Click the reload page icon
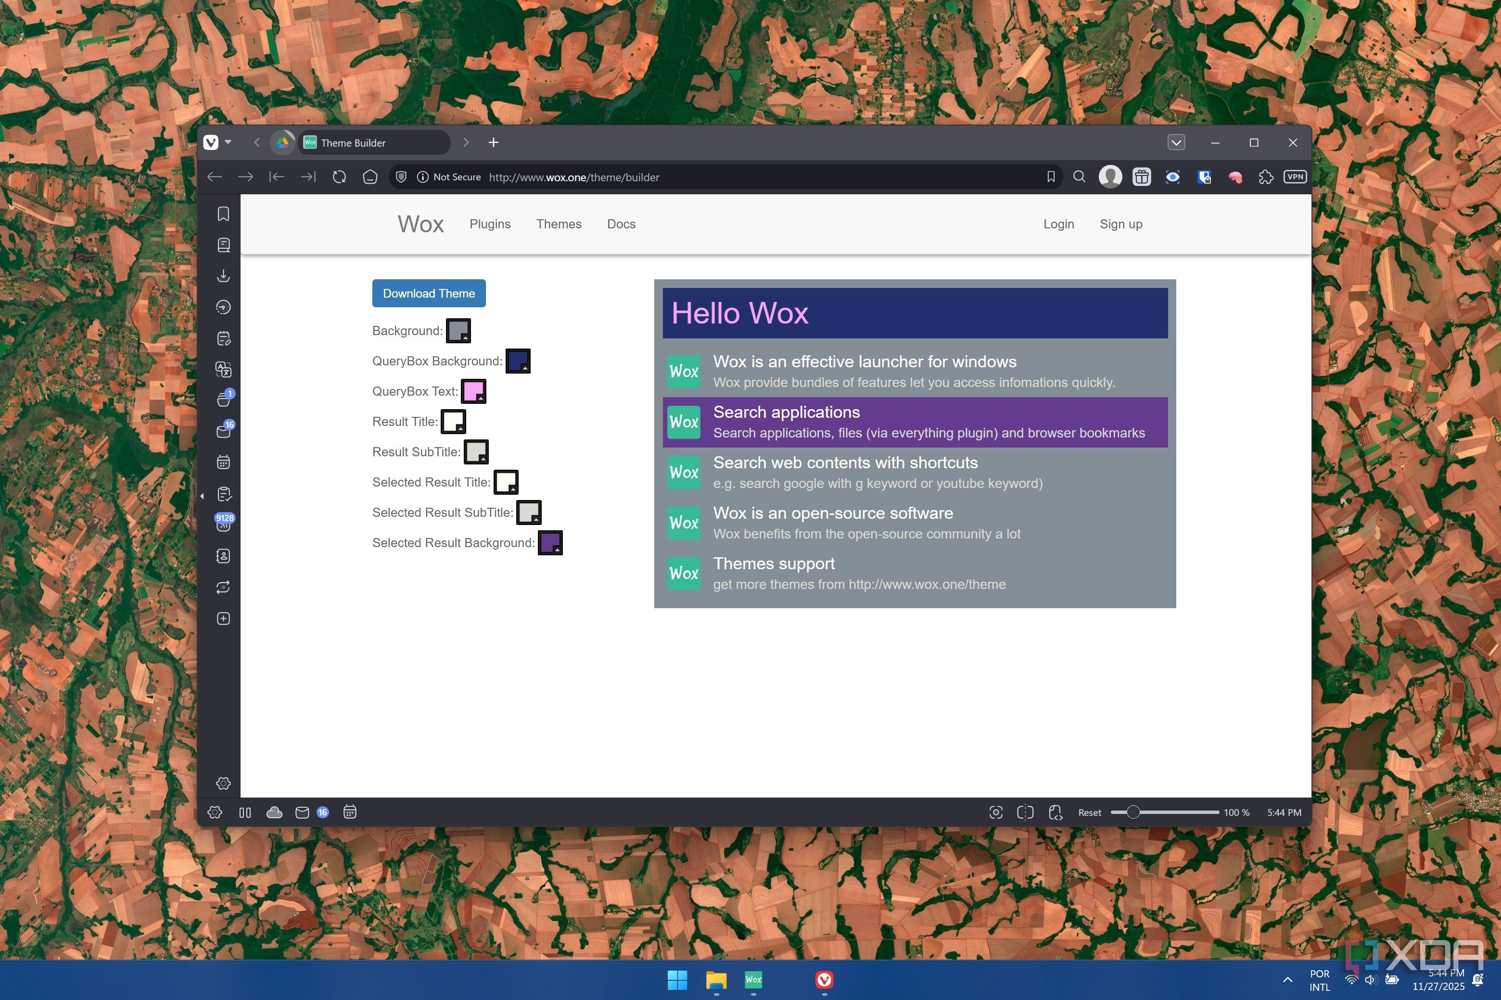 coord(340,176)
